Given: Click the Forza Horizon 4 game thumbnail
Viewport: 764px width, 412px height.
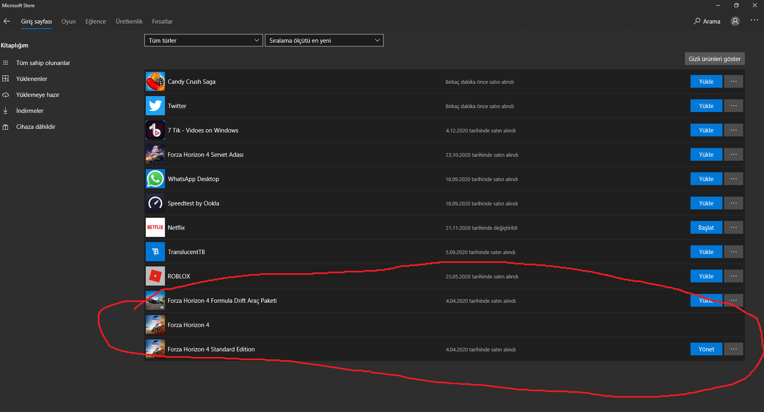Looking at the screenshot, I should 155,325.
